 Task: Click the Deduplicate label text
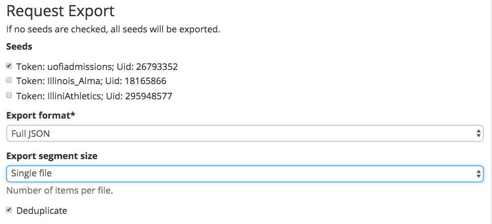click(42, 210)
